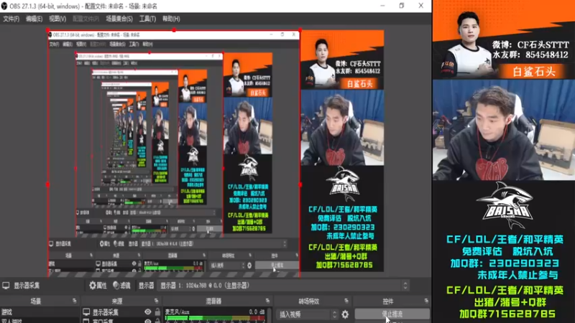
Task: Click the 滤镜 filters button
Action: 121,285
